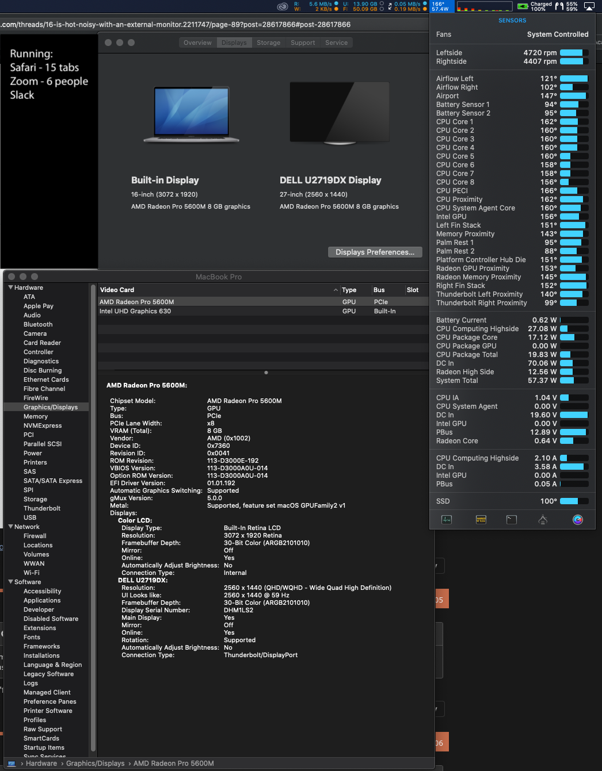This screenshot has height=771, width=602.
Task: Open disk read/write speed menu bar item
Action: click(317, 6)
